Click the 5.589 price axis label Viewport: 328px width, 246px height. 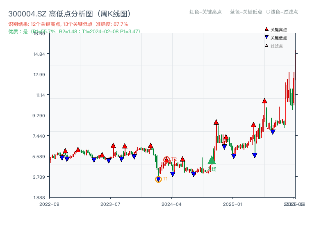tap(39, 157)
